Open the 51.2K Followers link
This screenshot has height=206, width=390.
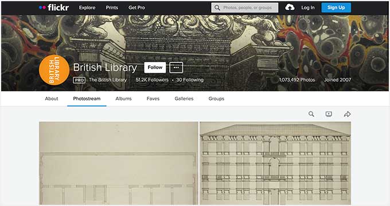click(152, 80)
